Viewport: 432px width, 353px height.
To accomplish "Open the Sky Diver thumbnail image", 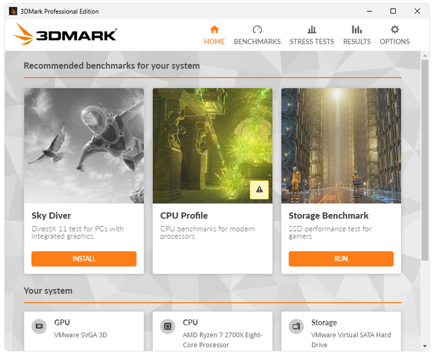I will tap(84, 146).
